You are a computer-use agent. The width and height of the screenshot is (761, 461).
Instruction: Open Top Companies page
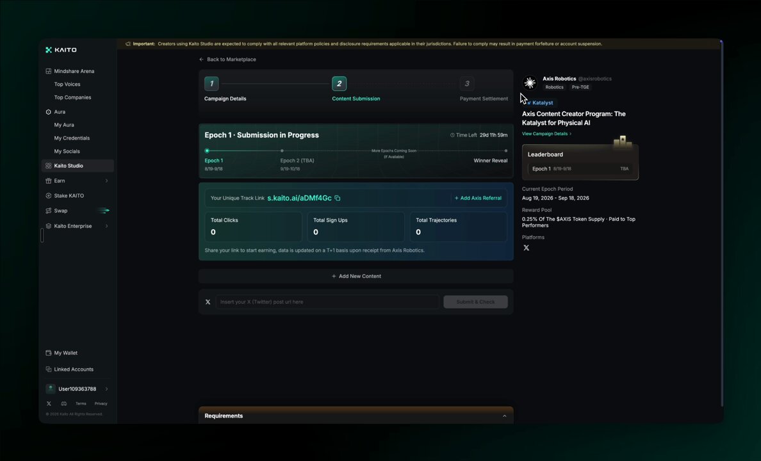coord(72,97)
